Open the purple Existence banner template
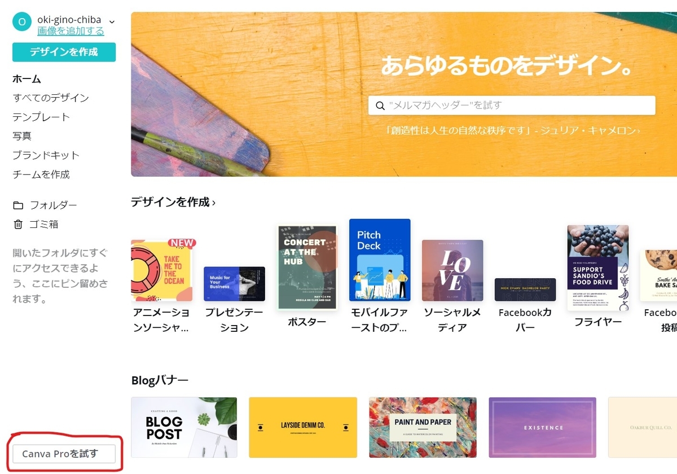The image size is (677, 474). (543, 427)
